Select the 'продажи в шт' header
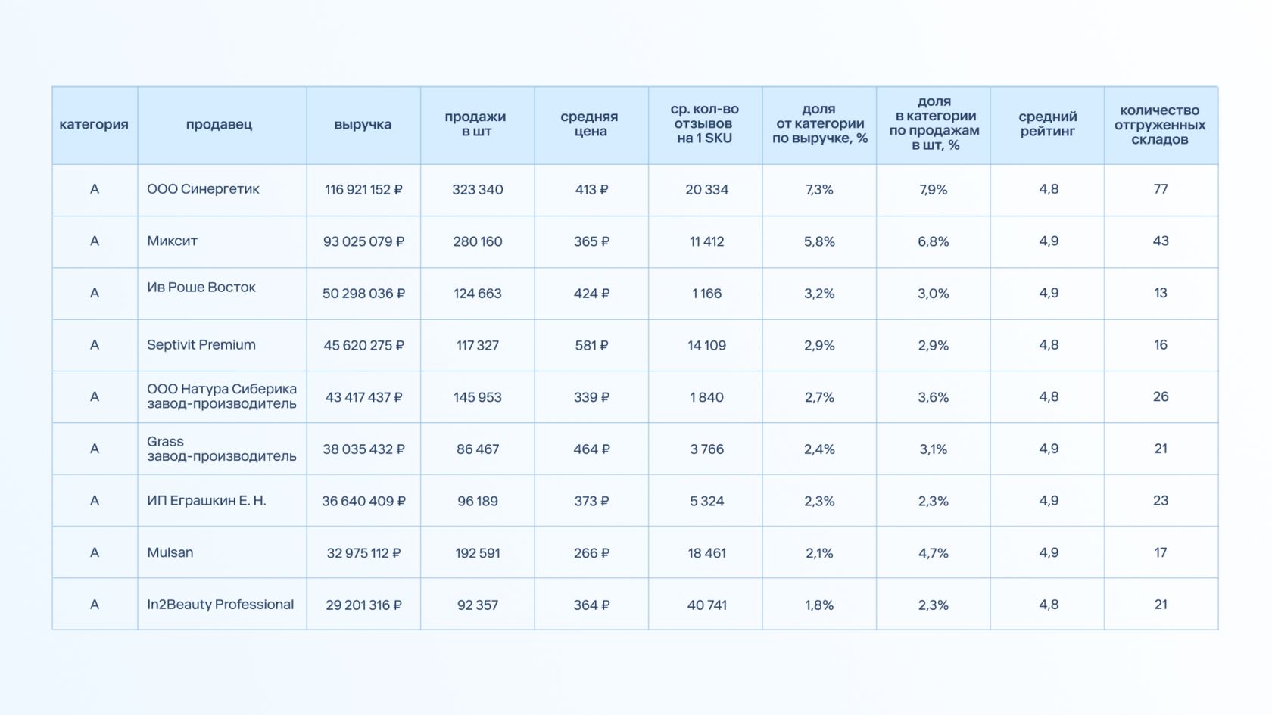1272x715 pixels. click(477, 125)
